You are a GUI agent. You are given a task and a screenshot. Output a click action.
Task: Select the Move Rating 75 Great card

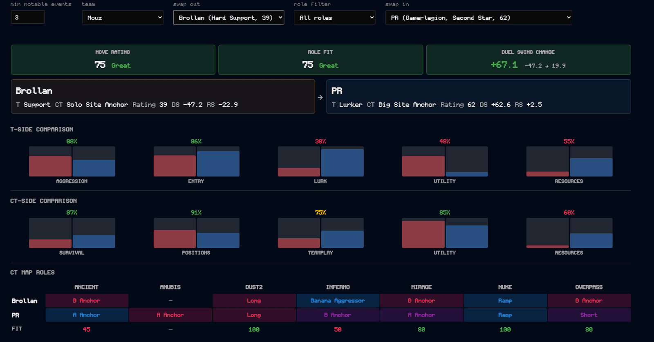113,60
